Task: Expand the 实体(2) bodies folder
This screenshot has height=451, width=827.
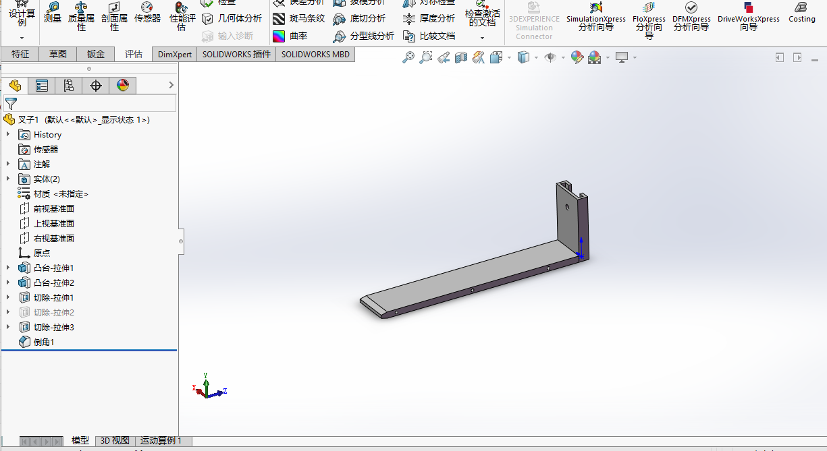Action: tap(8, 179)
